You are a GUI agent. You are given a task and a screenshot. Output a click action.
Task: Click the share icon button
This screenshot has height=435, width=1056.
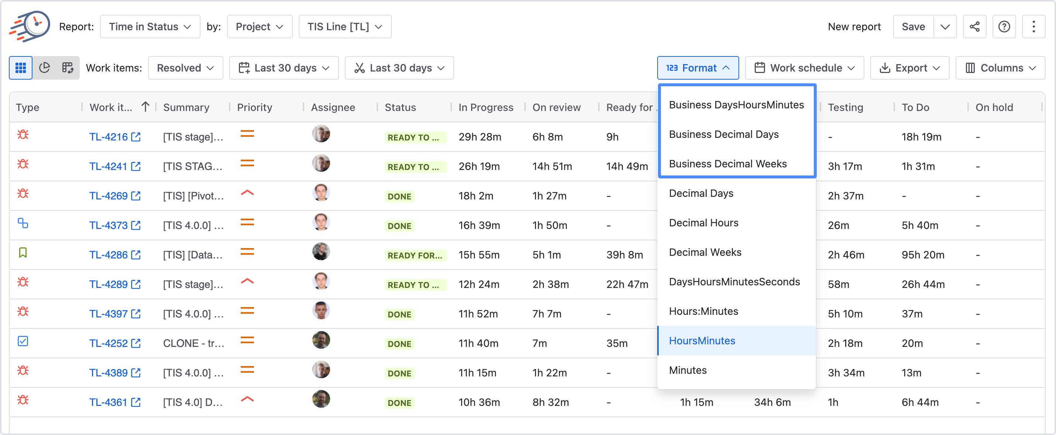point(974,27)
